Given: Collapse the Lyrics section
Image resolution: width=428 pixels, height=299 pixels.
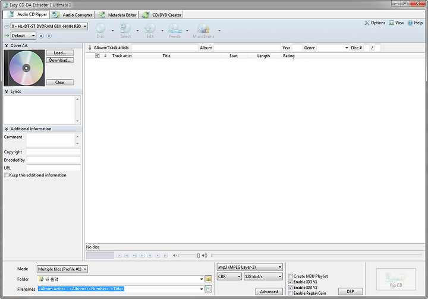Looking at the screenshot, I should pos(7,92).
